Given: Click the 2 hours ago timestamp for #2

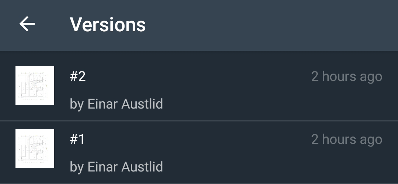Looking at the screenshot, I should point(347,77).
